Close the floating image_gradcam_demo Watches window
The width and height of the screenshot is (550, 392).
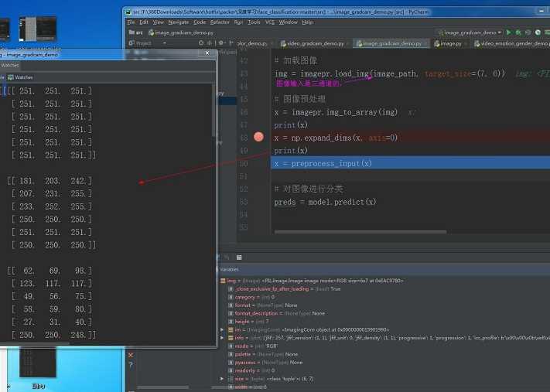tap(207, 53)
